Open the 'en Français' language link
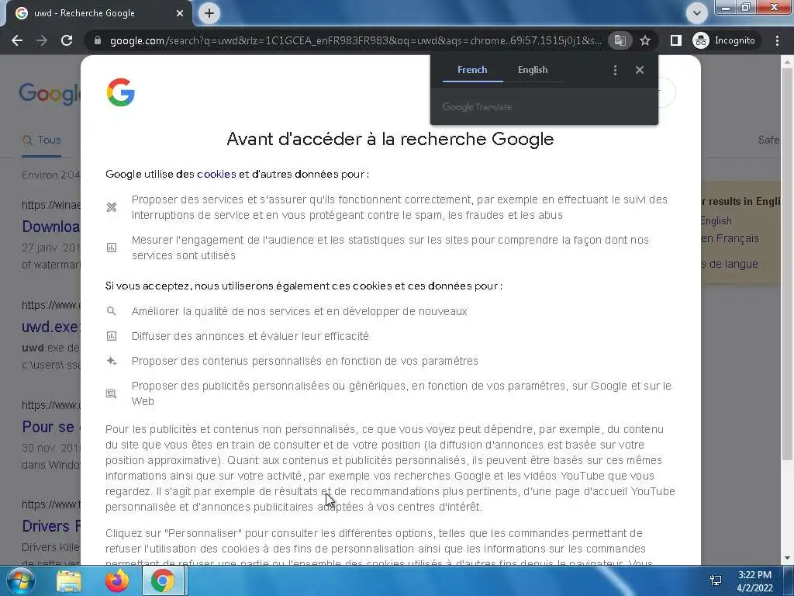 pyautogui.click(x=730, y=239)
